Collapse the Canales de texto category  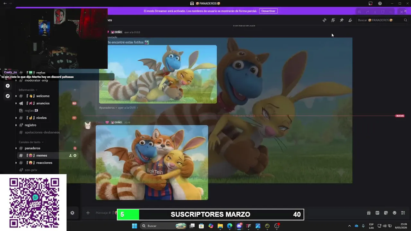[x=31, y=142]
